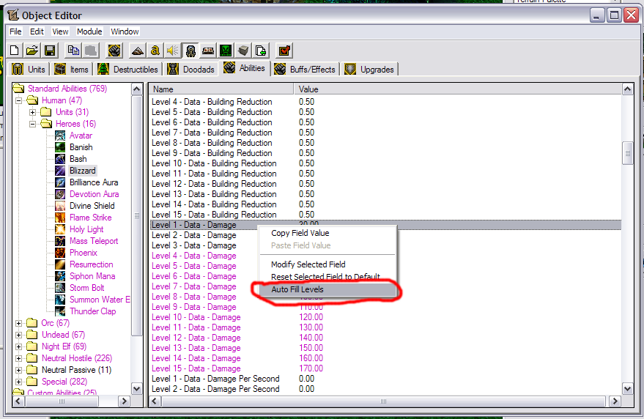This screenshot has width=644, height=419.
Task: Switch to the Upgrades tab
Action: [x=370, y=69]
